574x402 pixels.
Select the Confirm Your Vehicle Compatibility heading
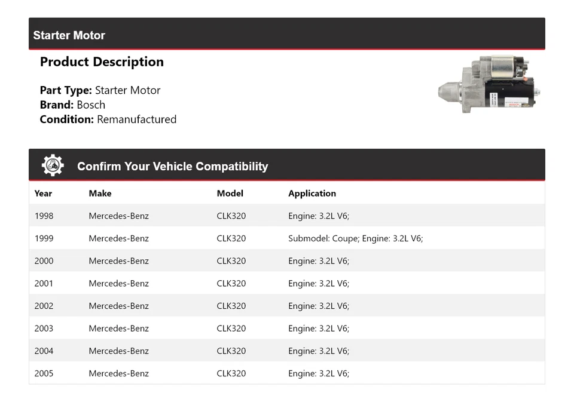(172, 167)
